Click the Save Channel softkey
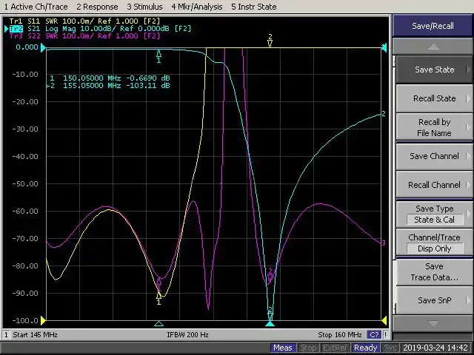 tap(434, 156)
